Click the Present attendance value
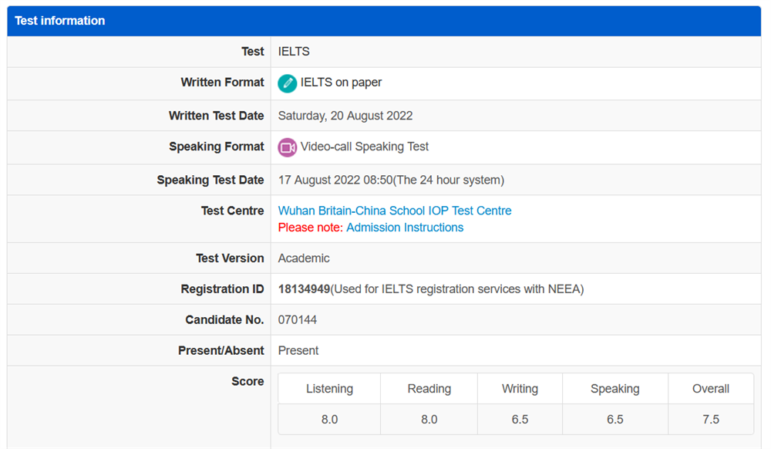771x449 pixels. click(x=298, y=350)
